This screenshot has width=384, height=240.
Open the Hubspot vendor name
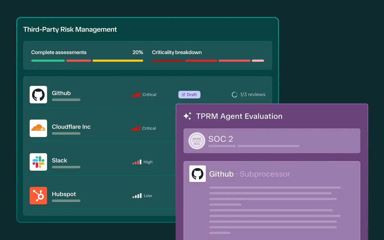click(64, 194)
